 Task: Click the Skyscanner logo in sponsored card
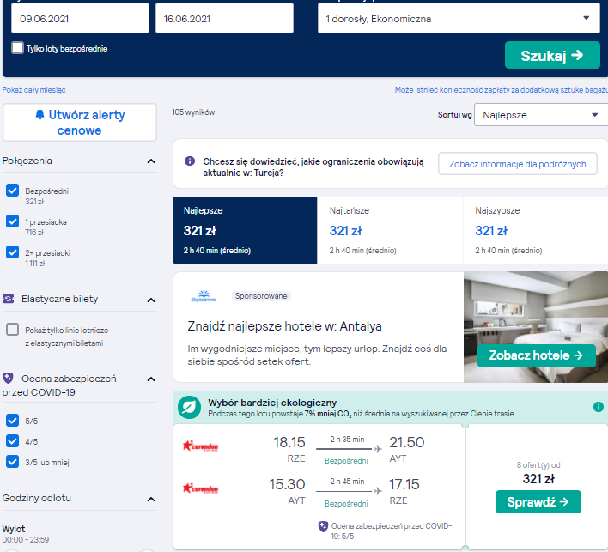(x=204, y=296)
